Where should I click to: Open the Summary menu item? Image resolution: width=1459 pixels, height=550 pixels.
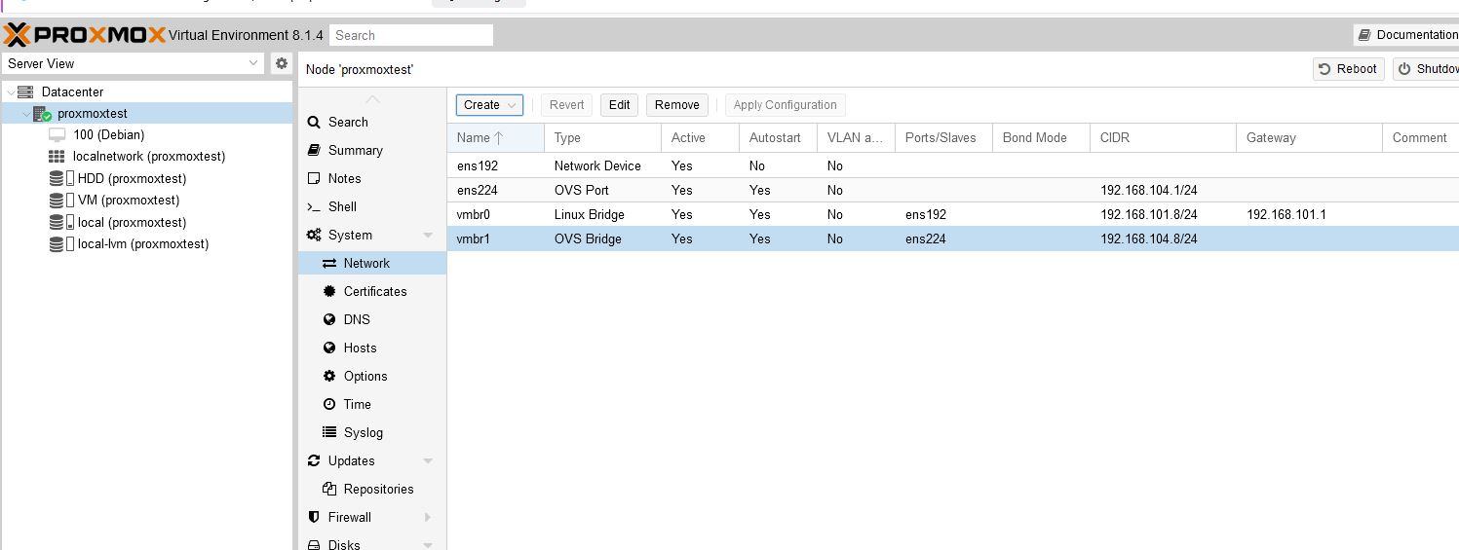click(x=372, y=150)
